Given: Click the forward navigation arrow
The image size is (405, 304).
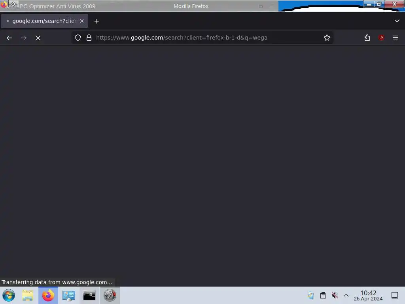Looking at the screenshot, I should (x=24, y=38).
